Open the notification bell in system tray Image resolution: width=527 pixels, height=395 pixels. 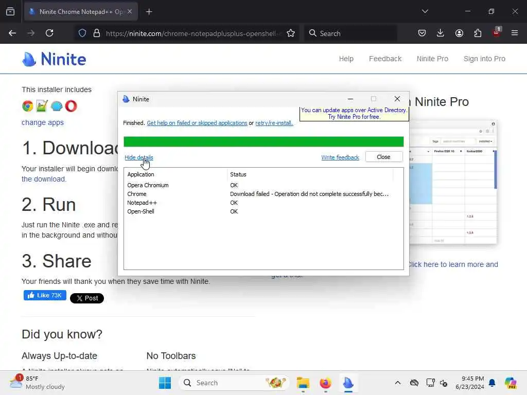coord(492,383)
